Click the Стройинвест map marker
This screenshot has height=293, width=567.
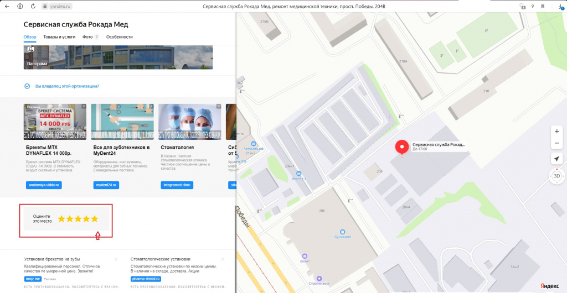coord(319,278)
